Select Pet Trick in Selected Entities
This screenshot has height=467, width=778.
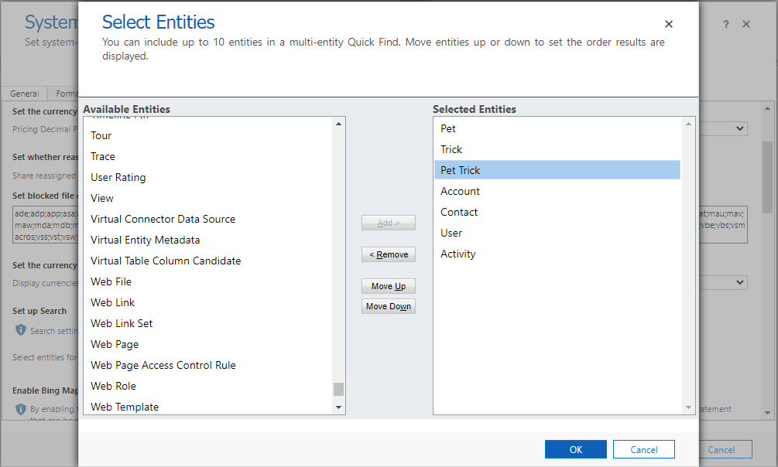click(x=461, y=169)
